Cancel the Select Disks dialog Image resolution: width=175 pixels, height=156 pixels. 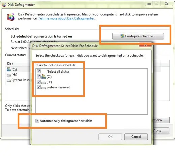point(136,137)
